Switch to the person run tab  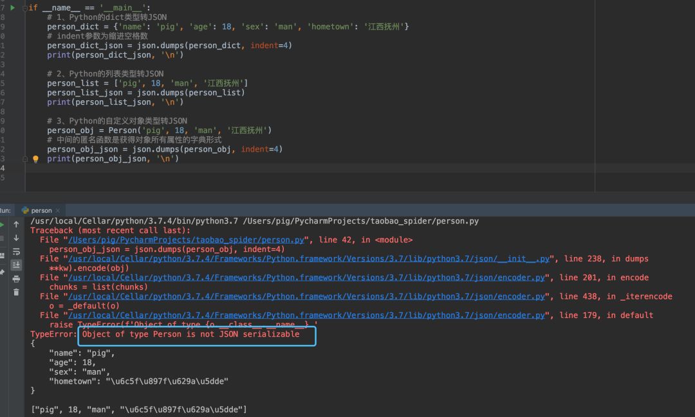coord(42,210)
